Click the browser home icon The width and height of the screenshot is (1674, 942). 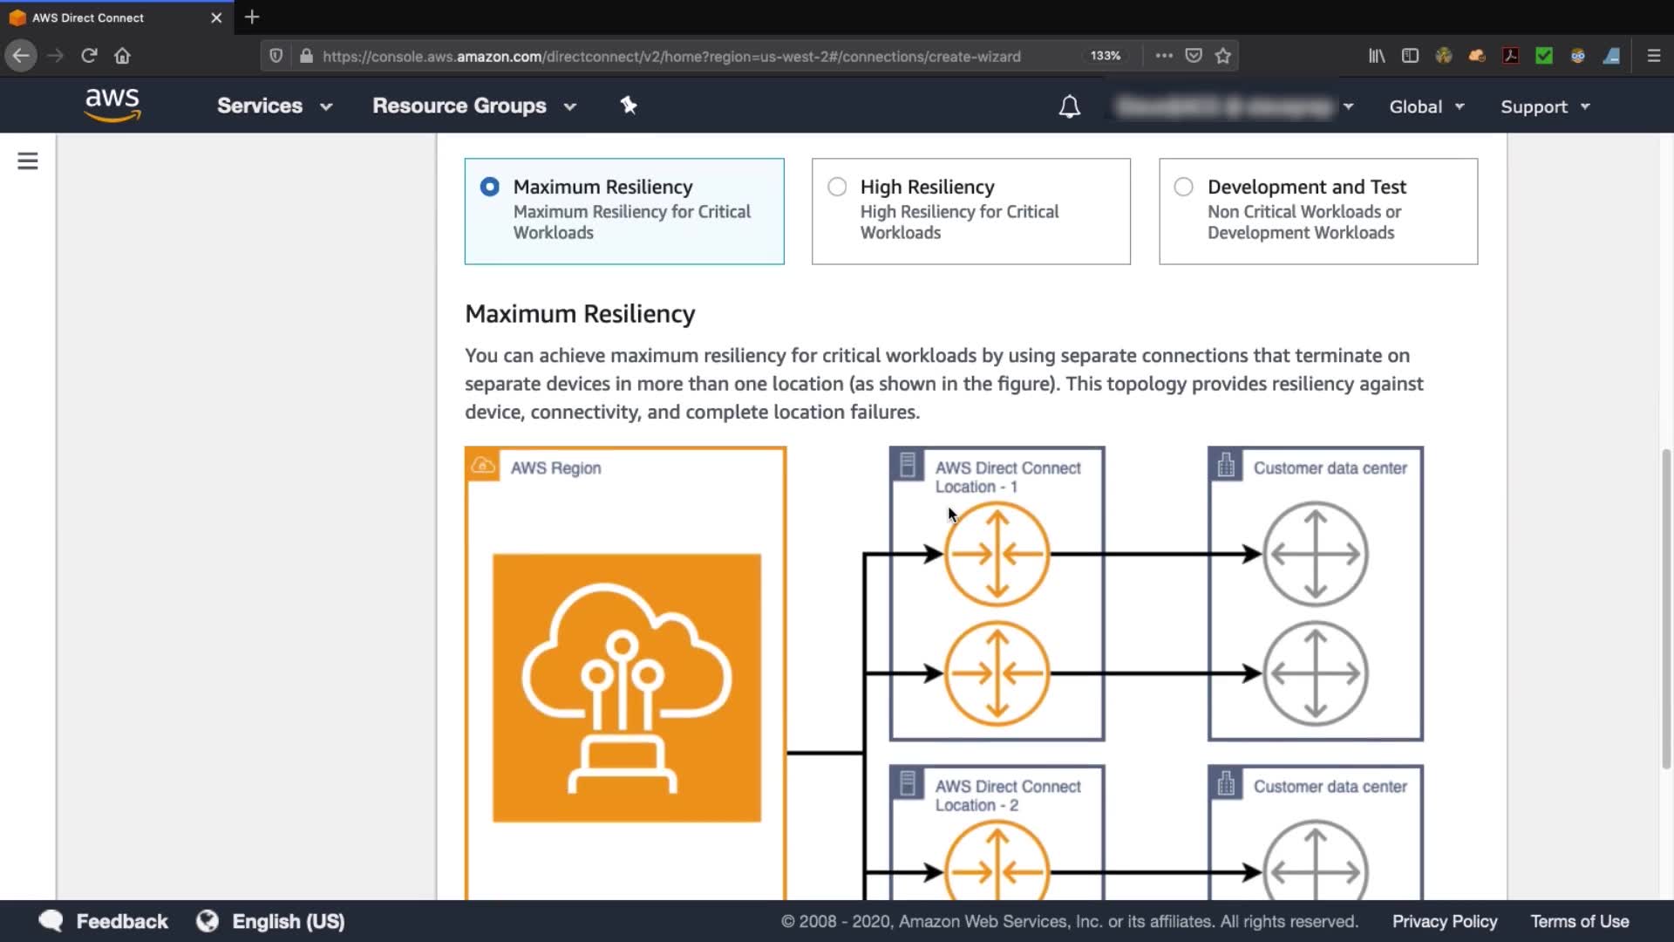pyautogui.click(x=122, y=56)
